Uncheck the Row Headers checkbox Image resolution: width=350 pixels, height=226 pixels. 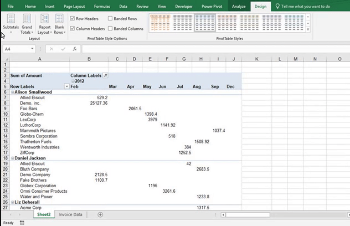73,19
